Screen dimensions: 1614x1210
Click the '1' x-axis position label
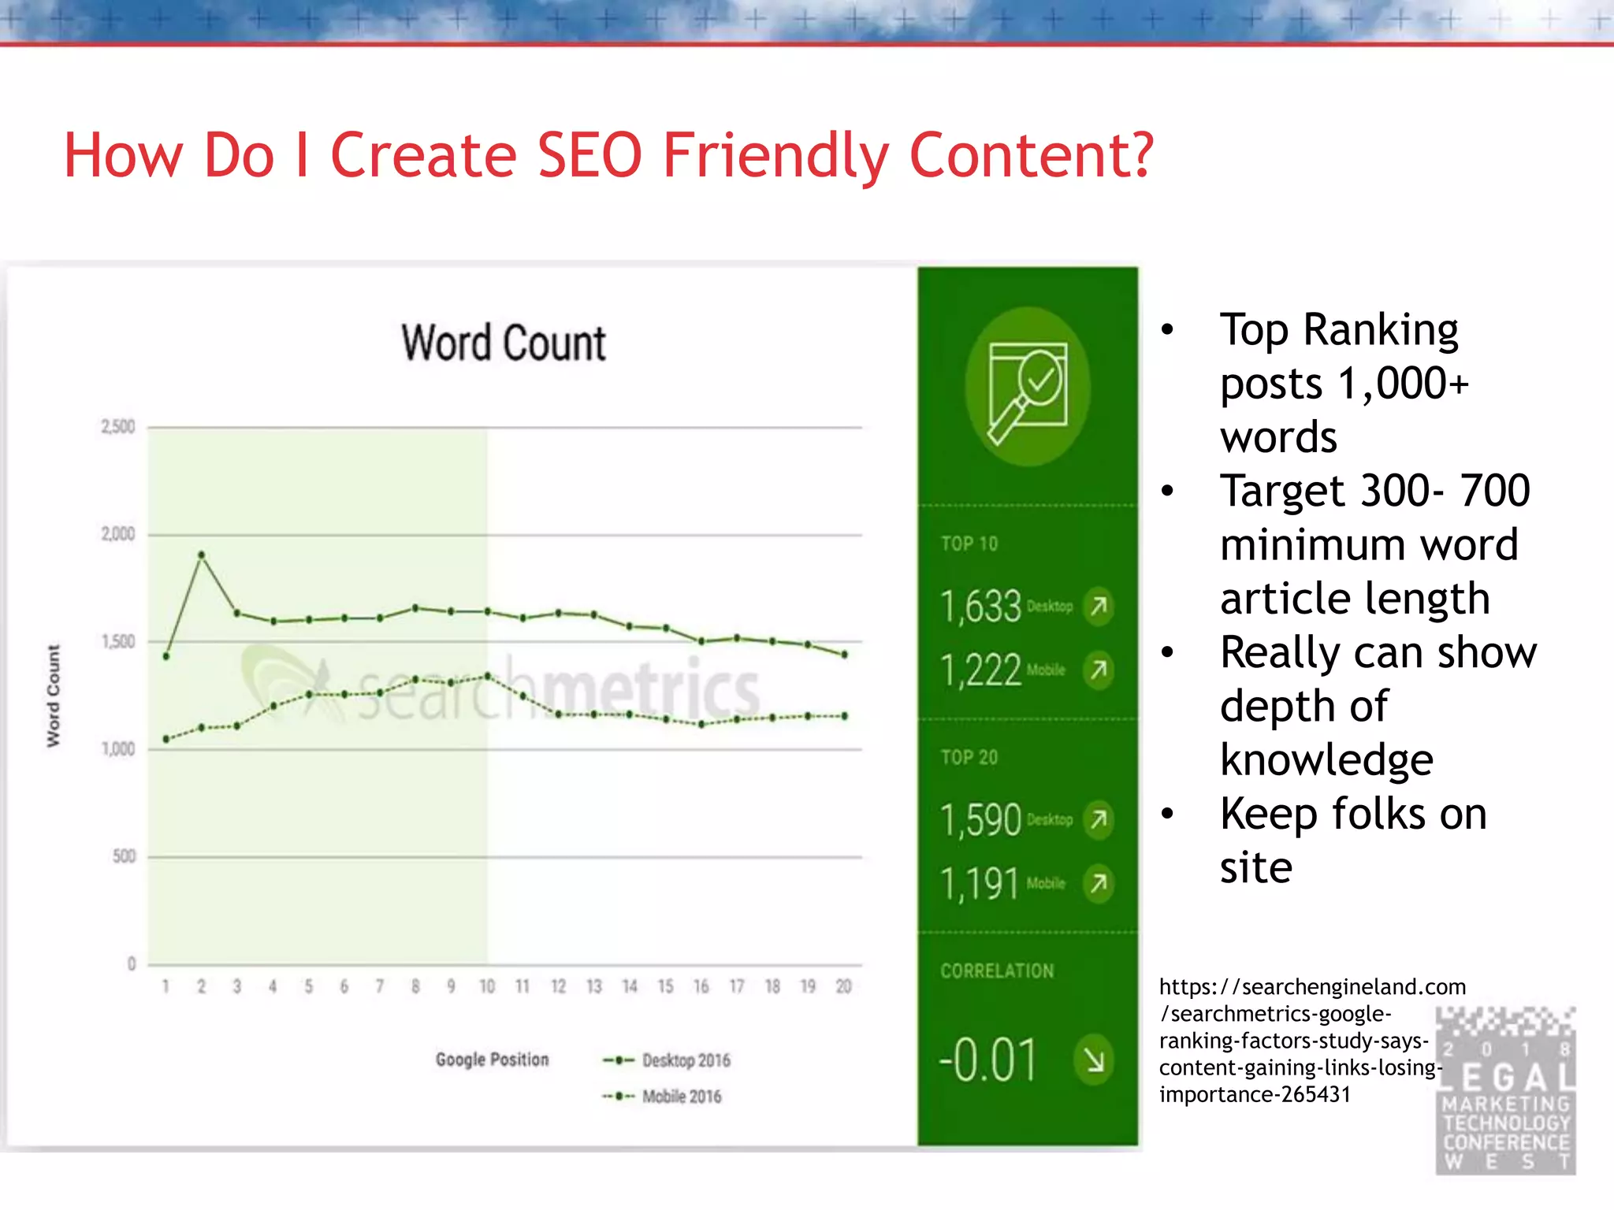pos(165,986)
